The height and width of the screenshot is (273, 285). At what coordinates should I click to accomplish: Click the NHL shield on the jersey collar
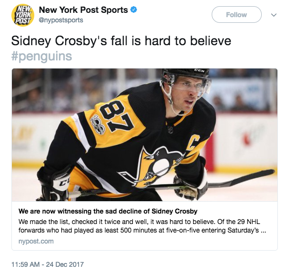pos(170,129)
